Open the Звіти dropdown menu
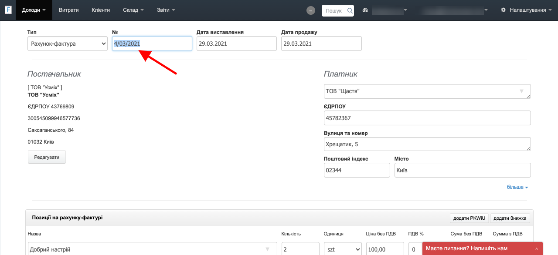558x255 pixels. [x=166, y=10]
